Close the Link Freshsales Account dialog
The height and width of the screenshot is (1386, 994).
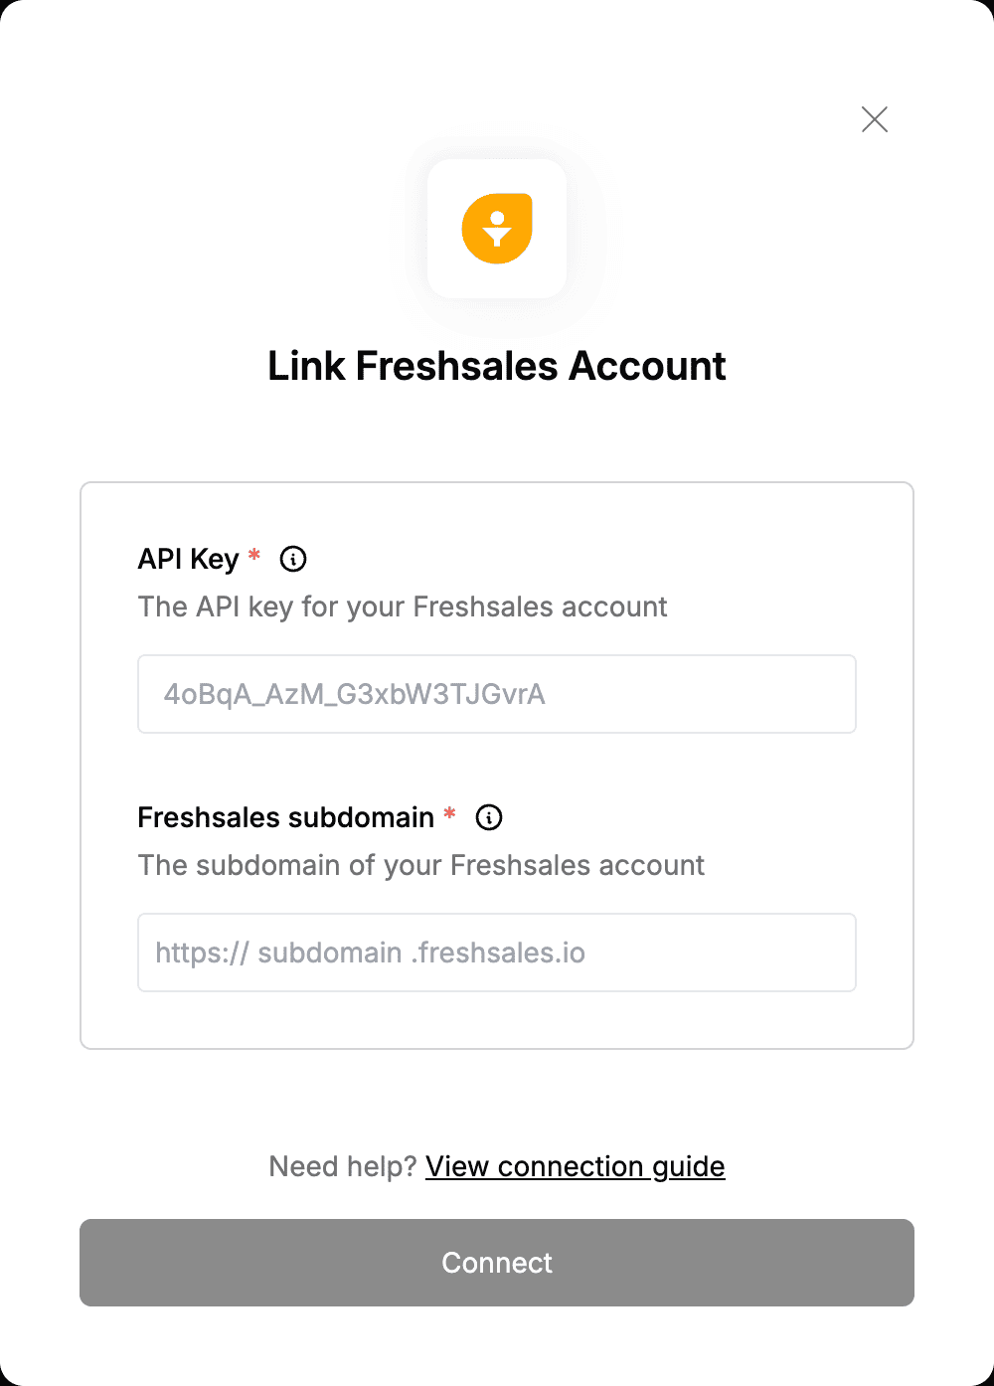pyautogui.click(x=875, y=119)
